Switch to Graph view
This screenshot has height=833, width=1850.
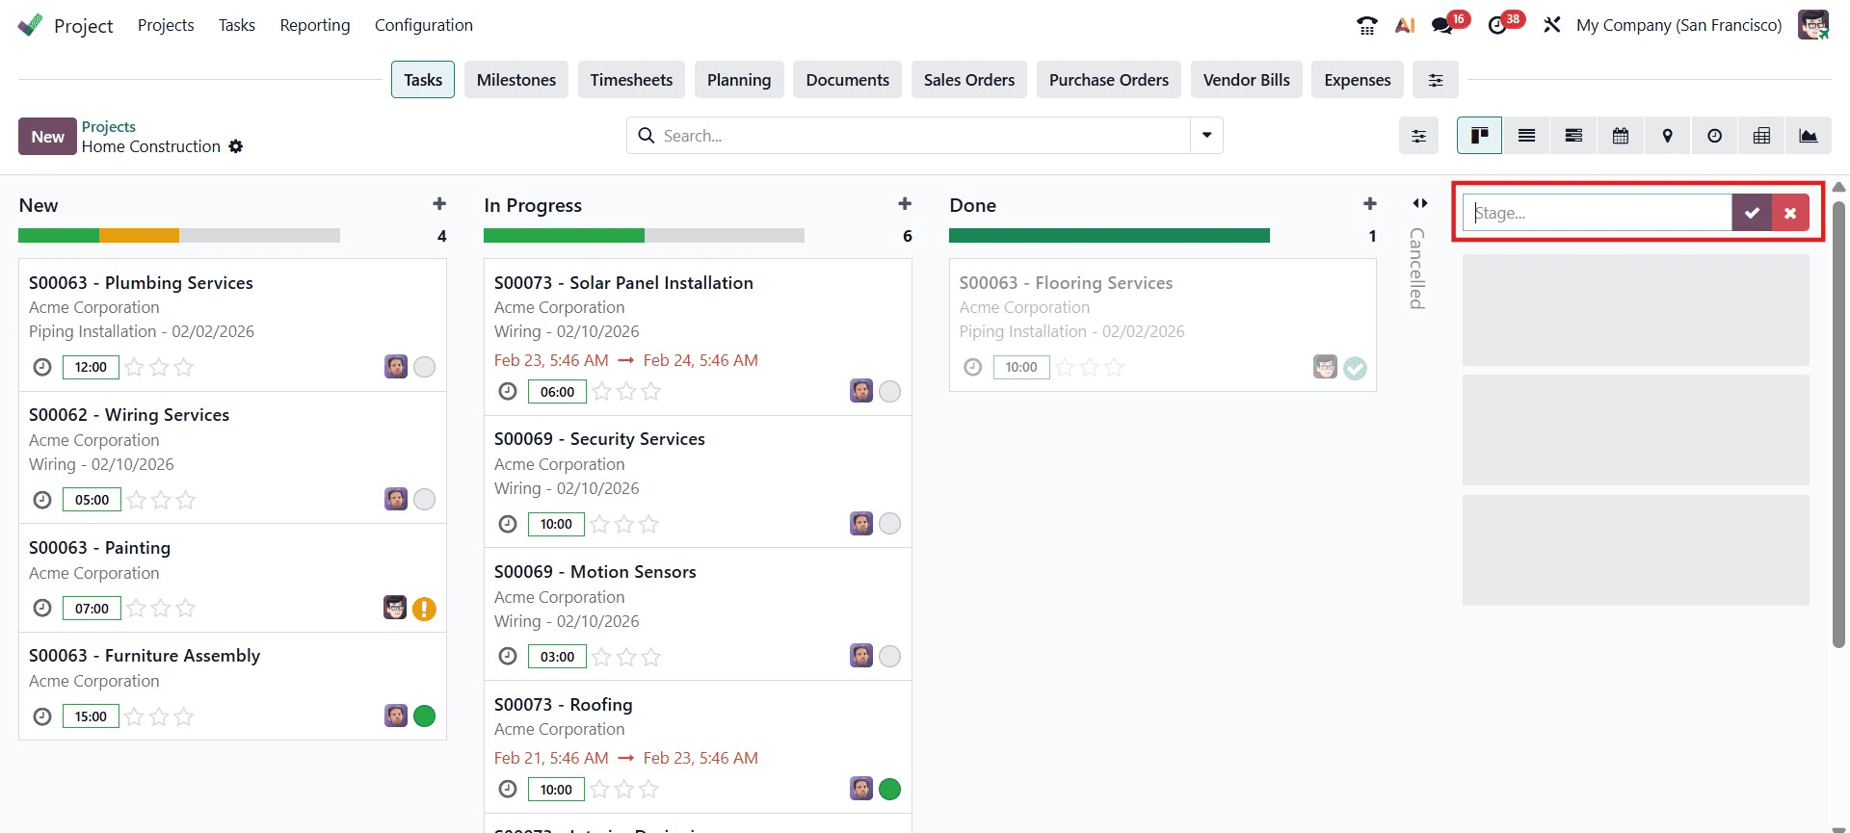[x=1809, y=136]
